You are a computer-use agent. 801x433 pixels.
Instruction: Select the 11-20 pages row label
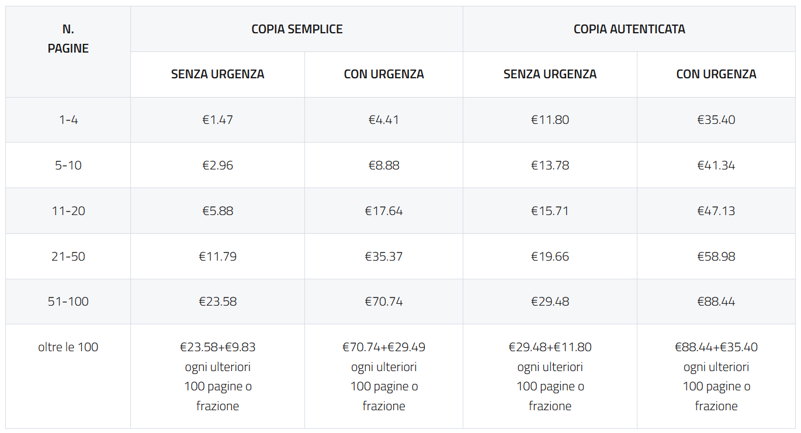coord(68,211)
